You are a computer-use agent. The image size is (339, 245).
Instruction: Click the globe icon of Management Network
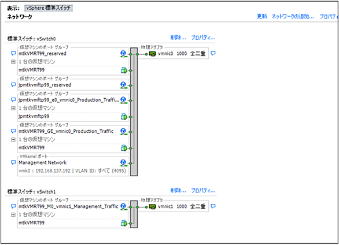pos(123,163)
